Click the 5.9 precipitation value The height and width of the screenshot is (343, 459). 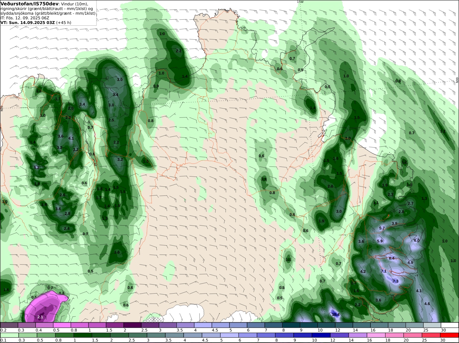[x=380, y=241]
